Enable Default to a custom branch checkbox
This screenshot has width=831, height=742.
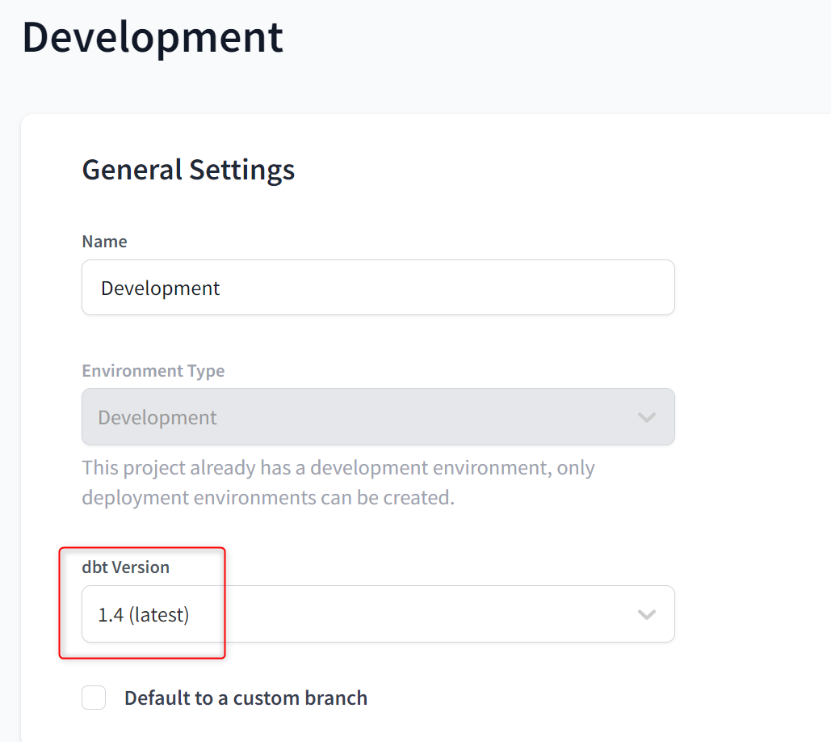pos(94,698)
